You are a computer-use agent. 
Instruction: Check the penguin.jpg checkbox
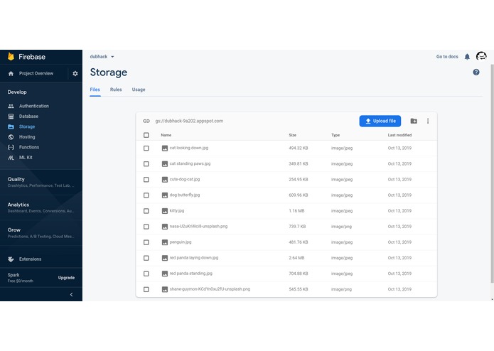(x=146, y=242)
